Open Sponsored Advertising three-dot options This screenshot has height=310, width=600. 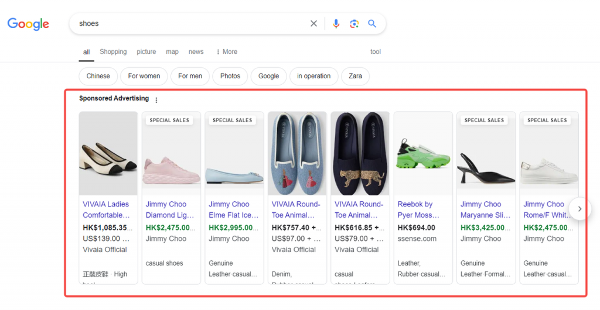[x=156, y=100]
